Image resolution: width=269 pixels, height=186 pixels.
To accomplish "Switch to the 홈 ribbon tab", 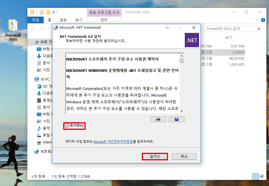I will (x=50, y=20).
